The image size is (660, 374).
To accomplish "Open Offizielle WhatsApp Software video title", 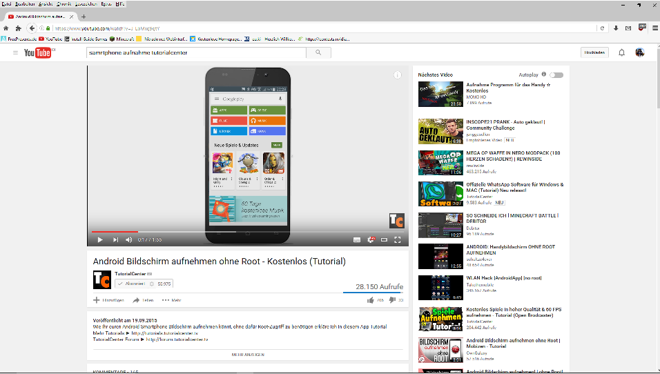I will [514, 187].
